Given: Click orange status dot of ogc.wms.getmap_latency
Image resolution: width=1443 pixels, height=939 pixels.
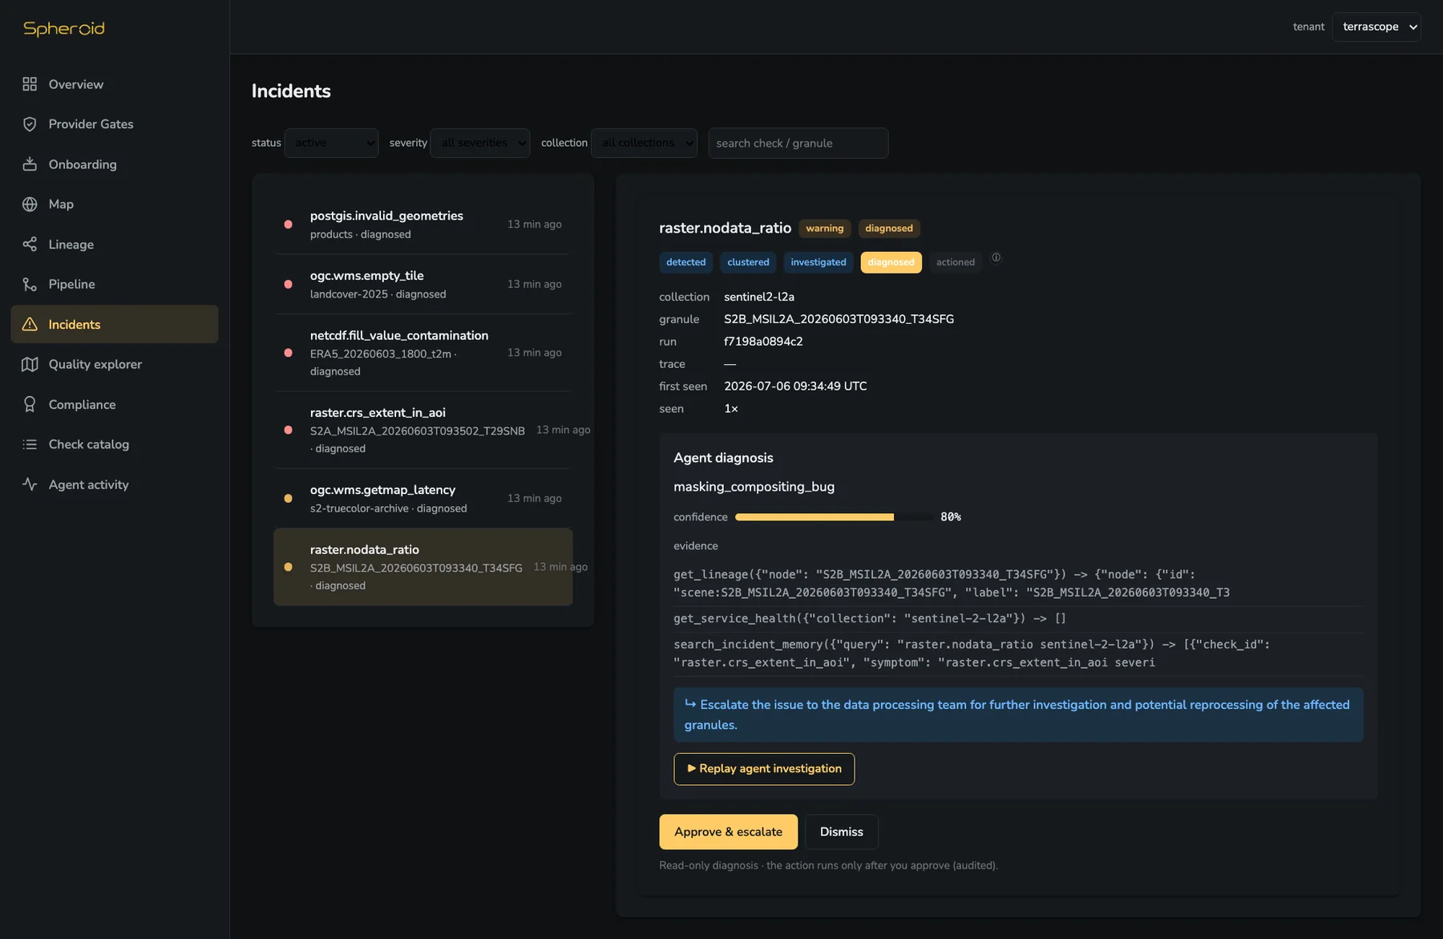Looking at the screenshot, I should [288, 499].
